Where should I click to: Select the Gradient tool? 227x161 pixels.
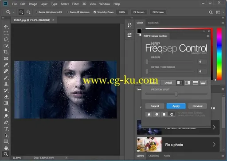[6, 103]
